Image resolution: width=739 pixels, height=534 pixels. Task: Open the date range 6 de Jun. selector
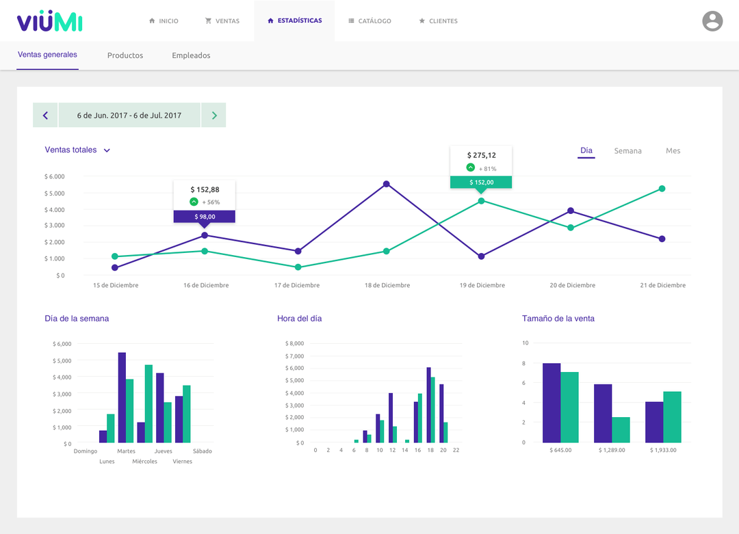[x=129, y=116]
